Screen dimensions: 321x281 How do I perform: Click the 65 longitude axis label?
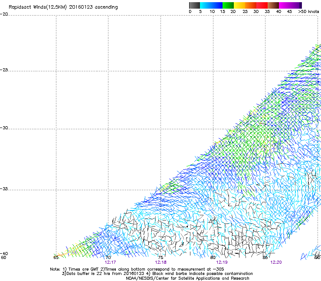pyautogui.click(x=56, y=258)
